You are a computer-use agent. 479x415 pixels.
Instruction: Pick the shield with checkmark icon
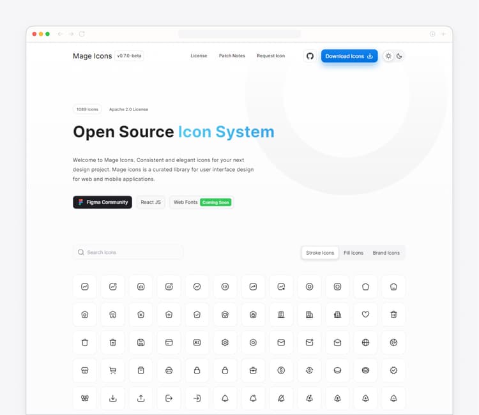(197, 314)
